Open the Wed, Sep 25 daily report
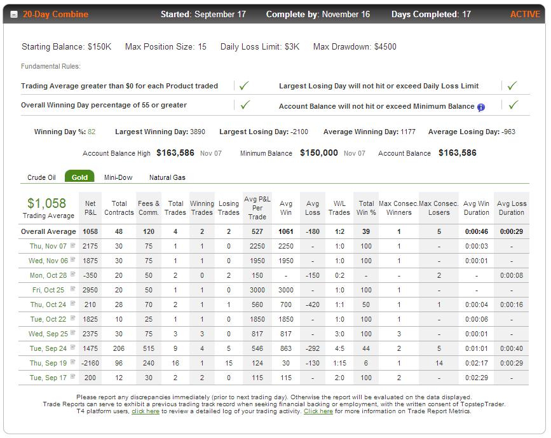Viewport: 551px width, 438px height. click(48, 334)
